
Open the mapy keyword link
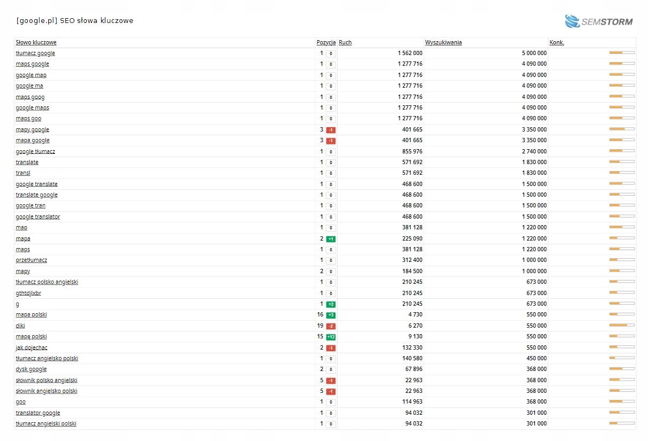[22, 272]
